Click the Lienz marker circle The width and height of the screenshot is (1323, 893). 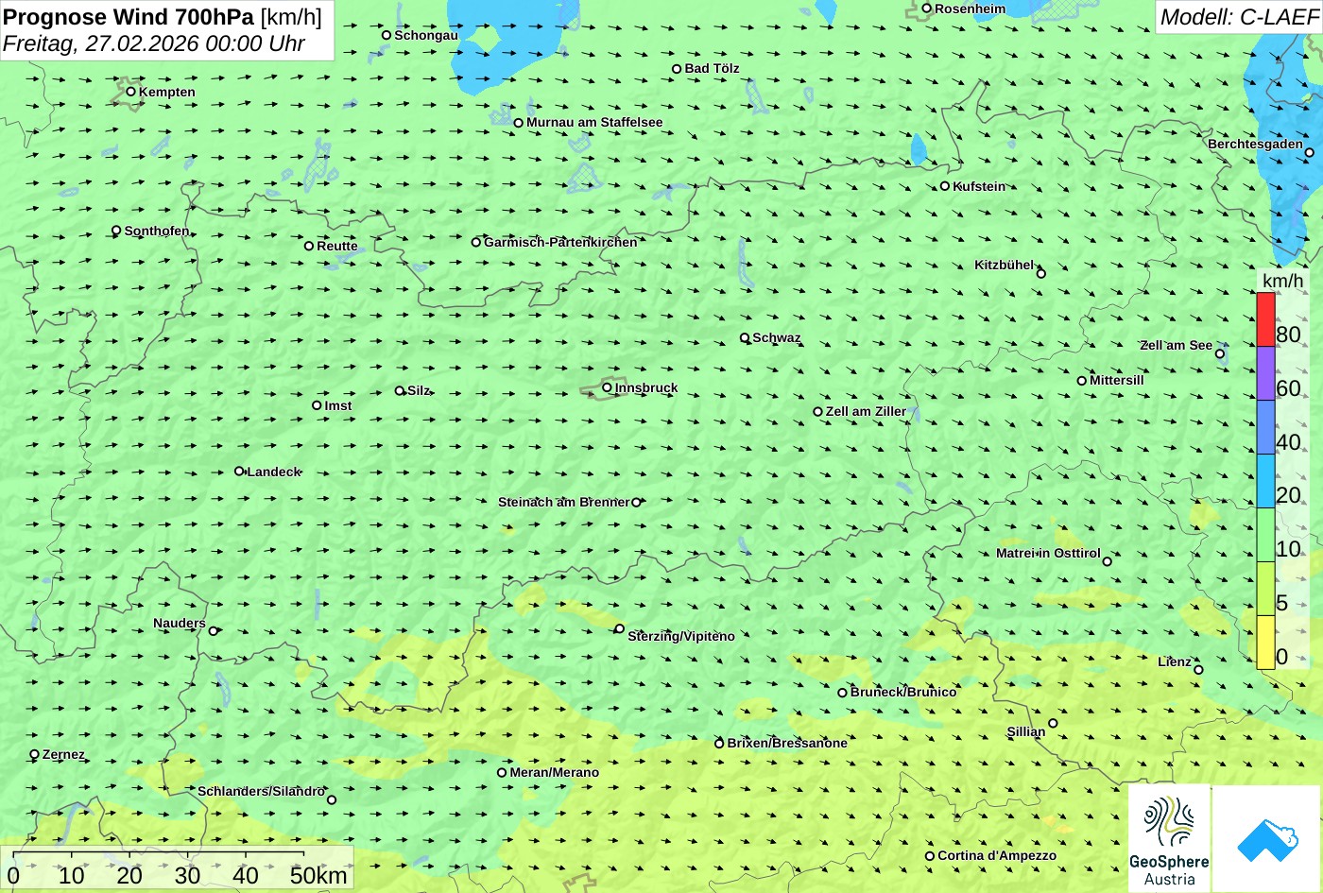(x=1198, y=670)
